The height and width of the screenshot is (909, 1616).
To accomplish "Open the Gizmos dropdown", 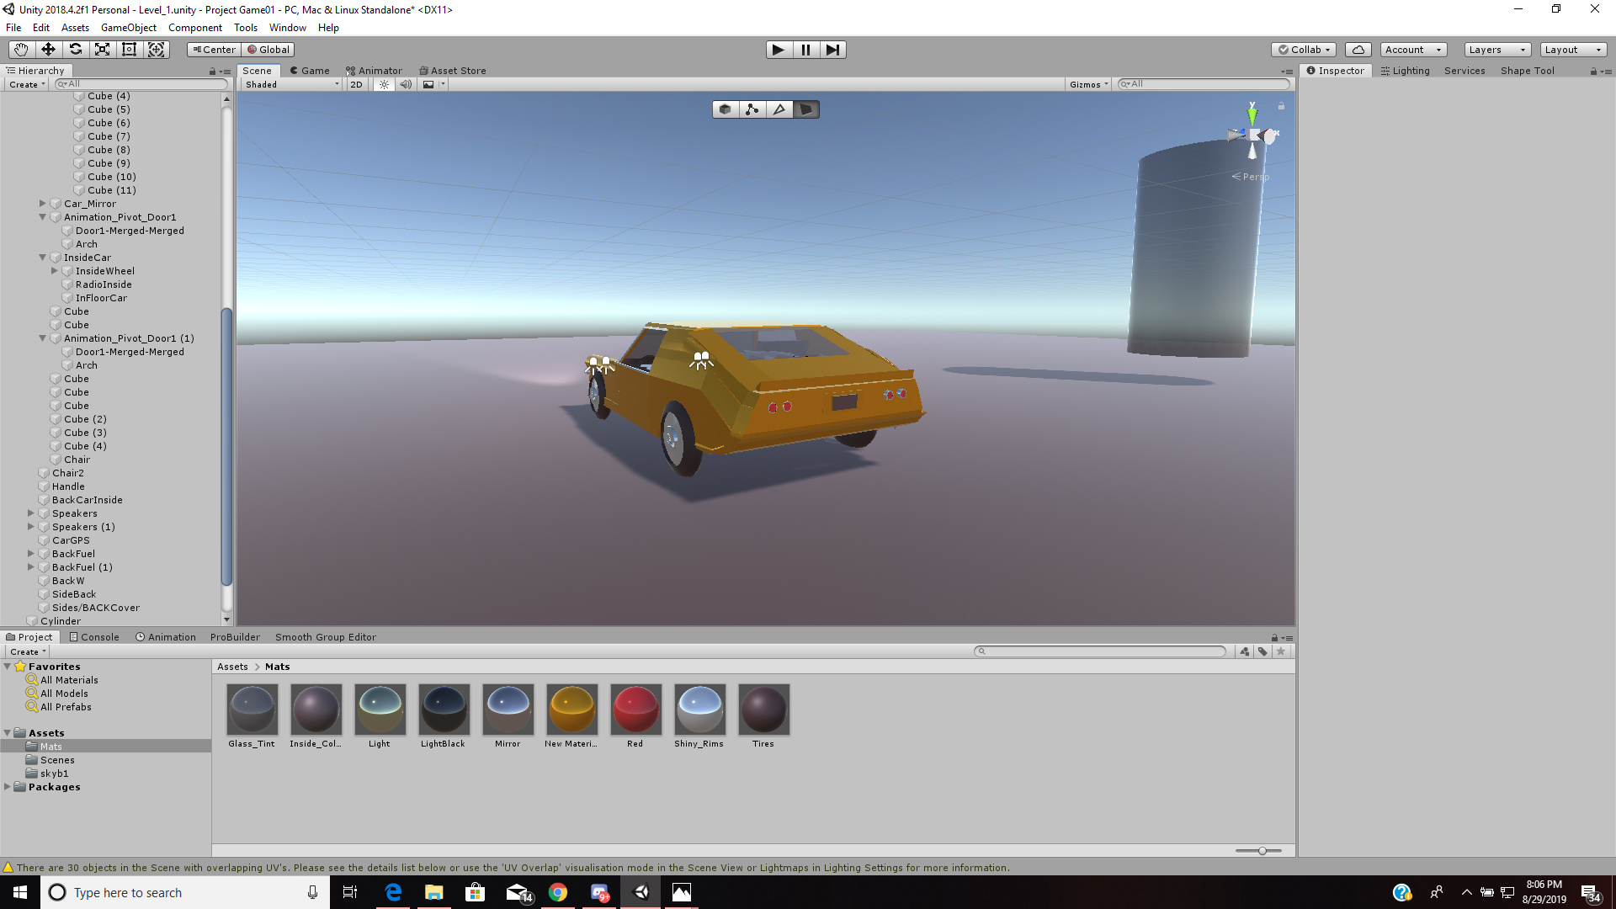I will [x=1088, y=84].
